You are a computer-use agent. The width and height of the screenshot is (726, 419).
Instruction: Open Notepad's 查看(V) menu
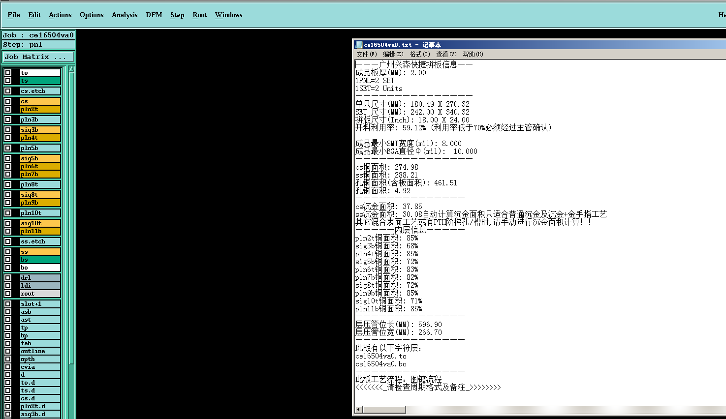click(x=446, y=54)
